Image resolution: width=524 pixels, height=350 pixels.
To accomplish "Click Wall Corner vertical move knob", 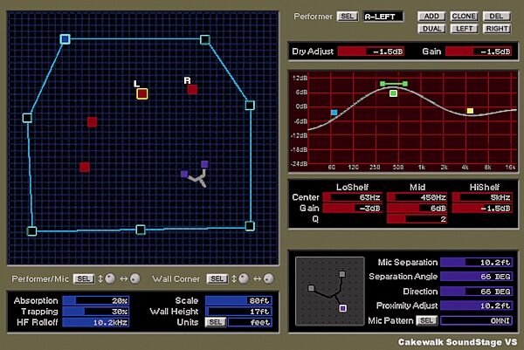I will pos(244,278).
